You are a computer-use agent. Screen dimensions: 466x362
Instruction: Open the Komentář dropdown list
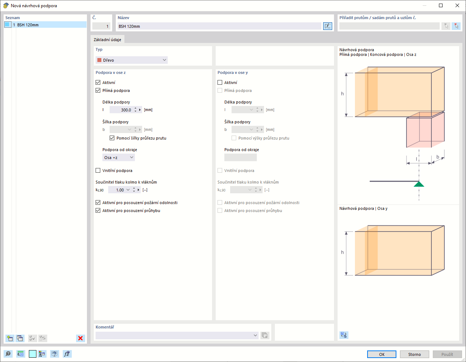click(255, 335)
